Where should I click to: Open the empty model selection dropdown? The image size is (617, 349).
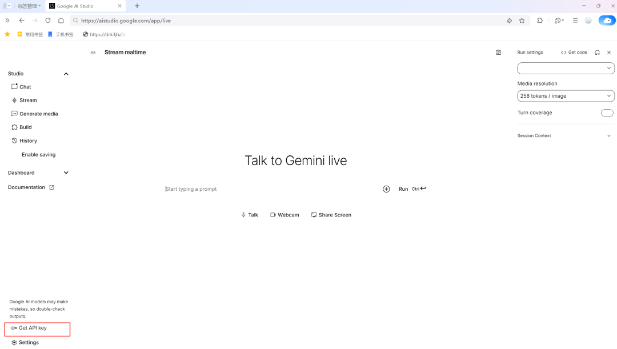566,68
